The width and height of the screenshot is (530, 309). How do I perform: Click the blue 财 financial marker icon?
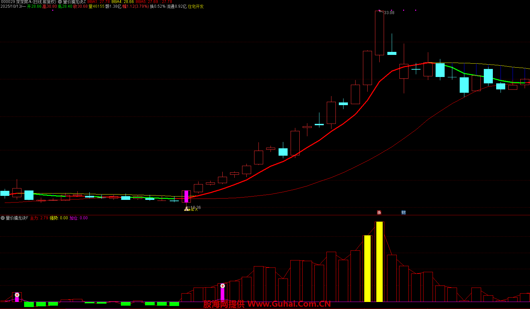point(403,213)
